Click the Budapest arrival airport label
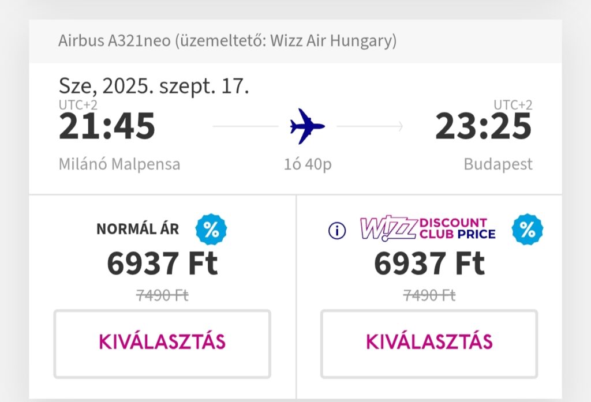This screenshot has width=591, height=402. point(498,164)
